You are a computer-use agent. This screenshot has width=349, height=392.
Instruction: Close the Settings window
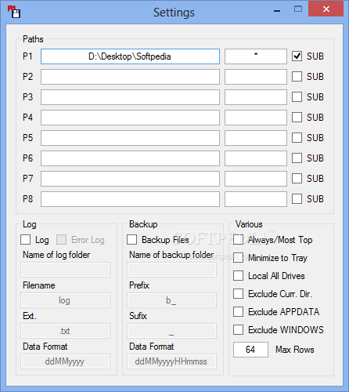click(326, 9)
